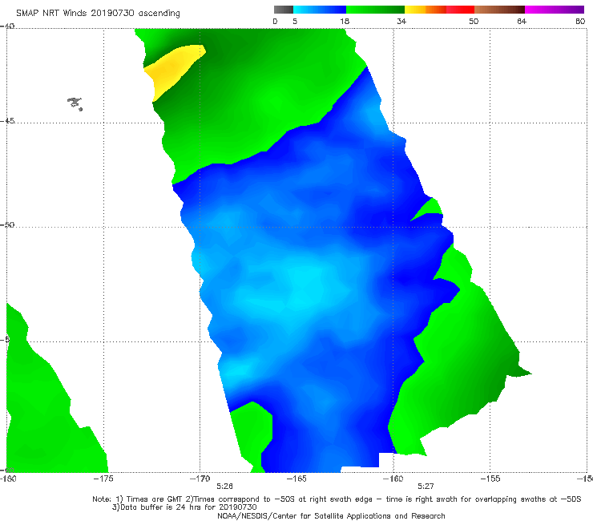This screenshot has width=593, height=521.
Task: Click the swath time "5:27"
Action: [426, 487]
